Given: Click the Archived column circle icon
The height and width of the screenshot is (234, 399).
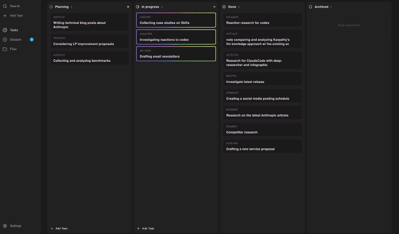Looking at the screenshot, I should tap(310, 7).
